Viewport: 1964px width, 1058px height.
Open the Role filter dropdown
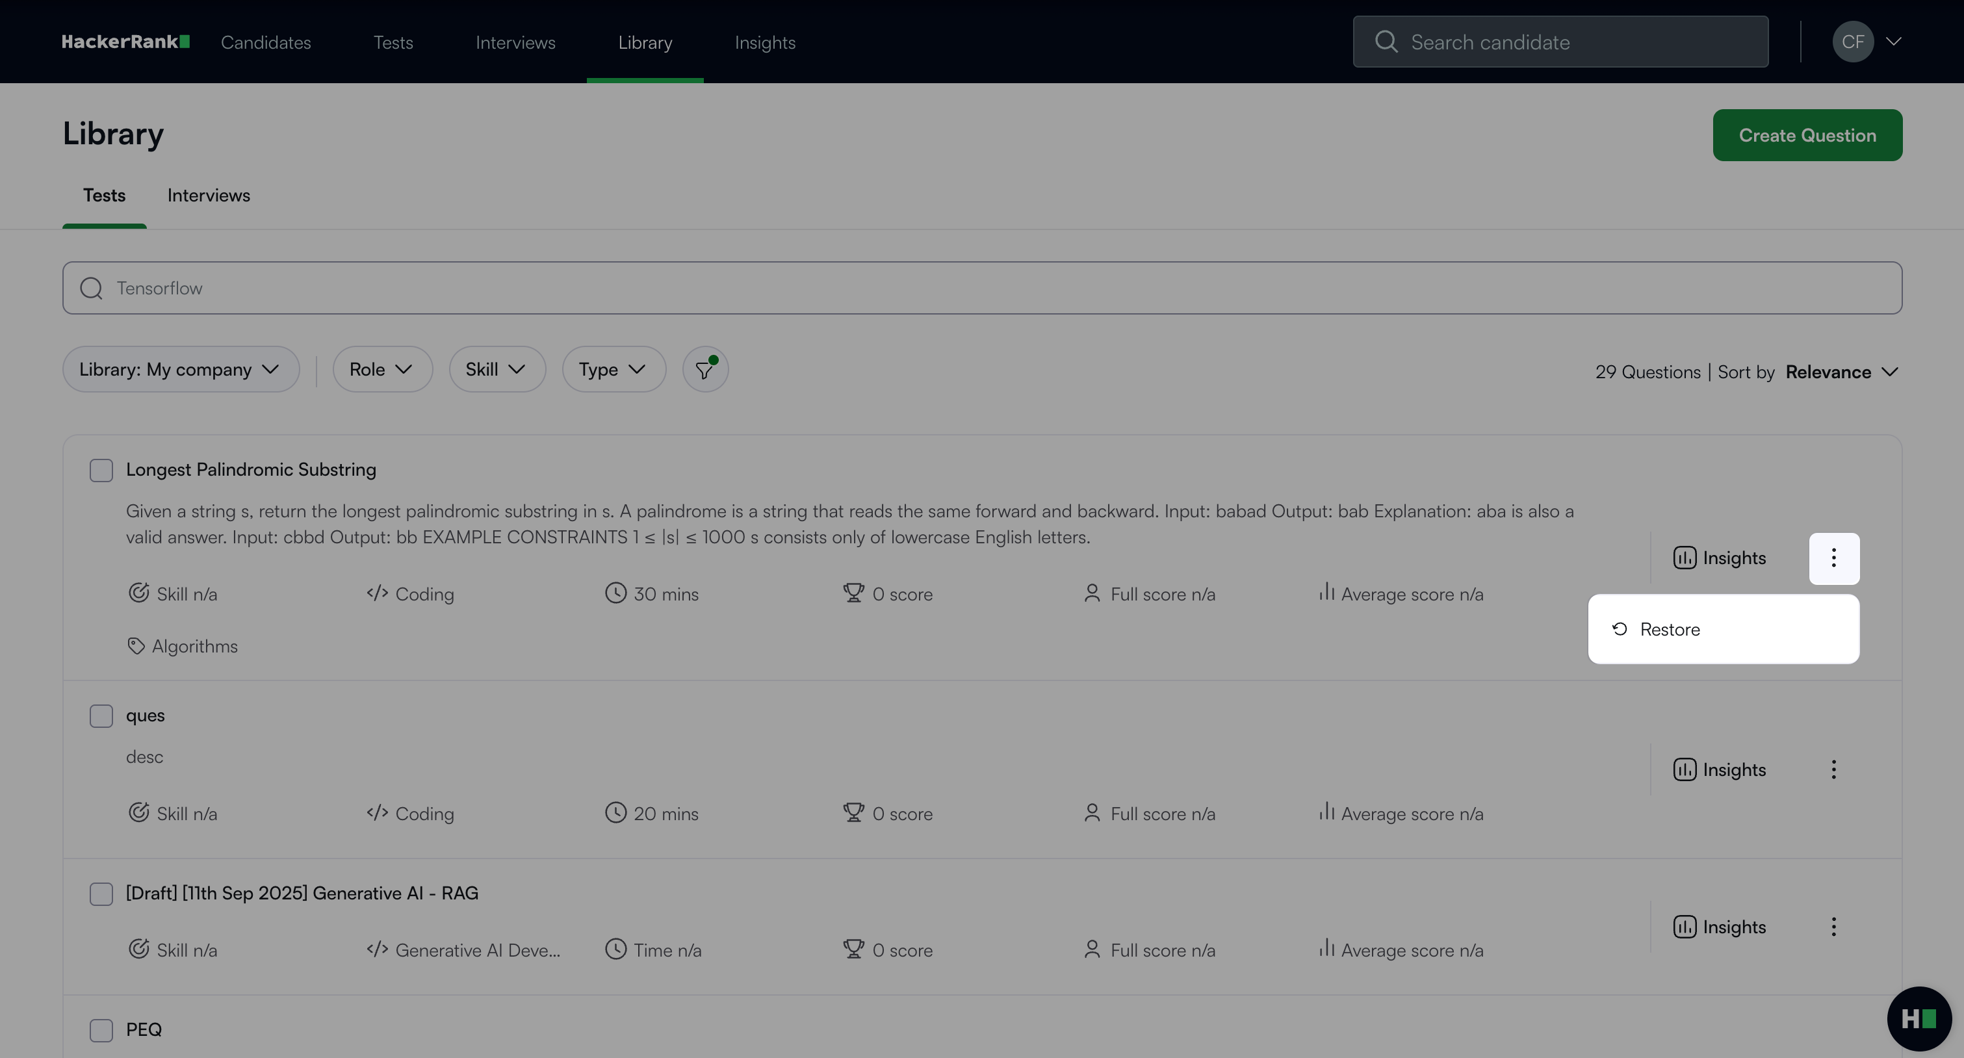coord(382,370)
